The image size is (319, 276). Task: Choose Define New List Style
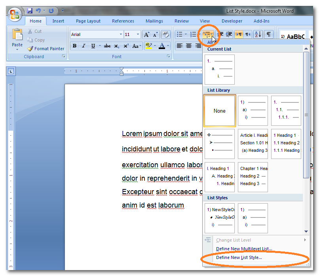tap(239, 257)
